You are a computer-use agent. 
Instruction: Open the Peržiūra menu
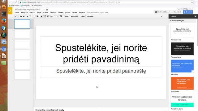32,12
